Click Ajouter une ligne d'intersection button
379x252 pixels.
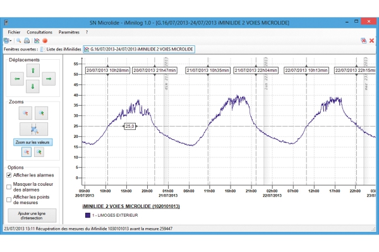32,215
